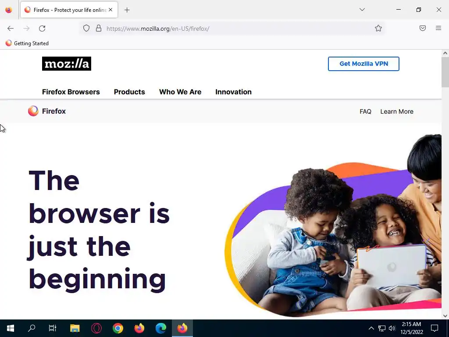Restore down the Firefox window
The image size is (449, 337).
click(x=419, y=10)
